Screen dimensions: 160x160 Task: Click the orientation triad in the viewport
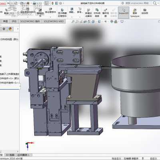(x=30, y=146)
